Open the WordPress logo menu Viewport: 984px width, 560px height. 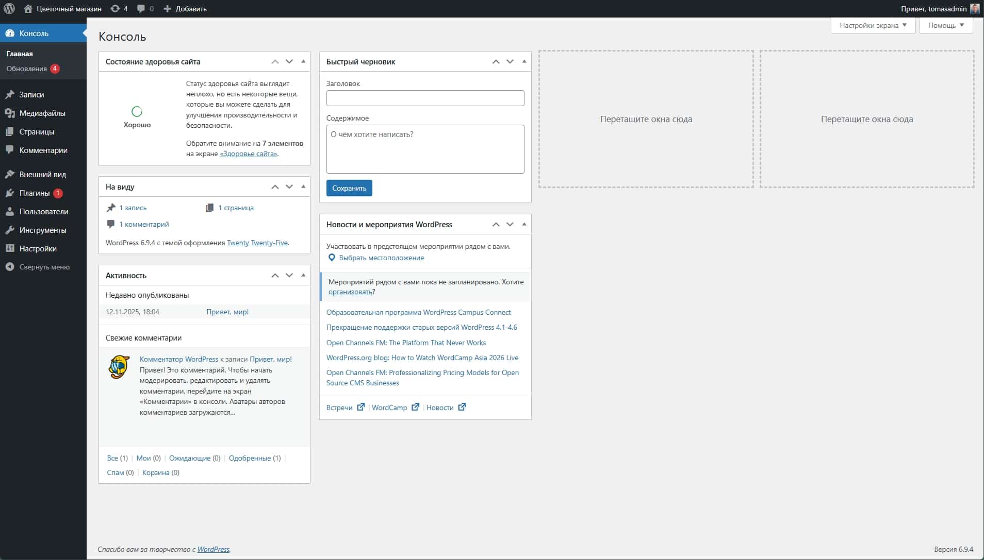point(9,9)
